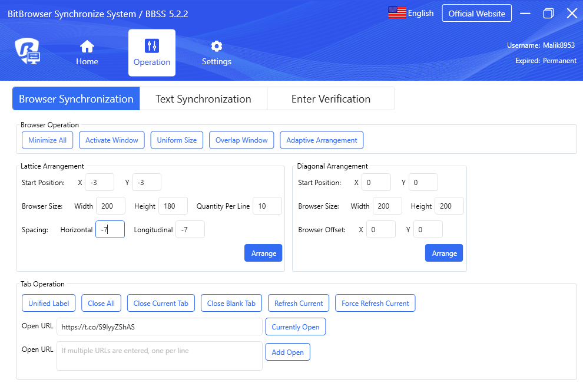Select Diagonal Browser Height field

click(449, 206)
